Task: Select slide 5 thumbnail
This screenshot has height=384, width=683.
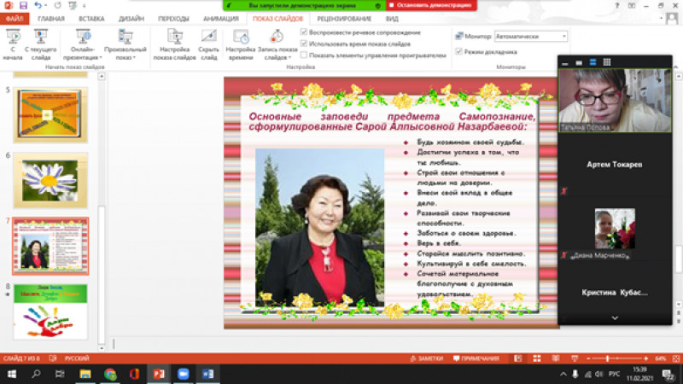Action: (x=50, y=115)
